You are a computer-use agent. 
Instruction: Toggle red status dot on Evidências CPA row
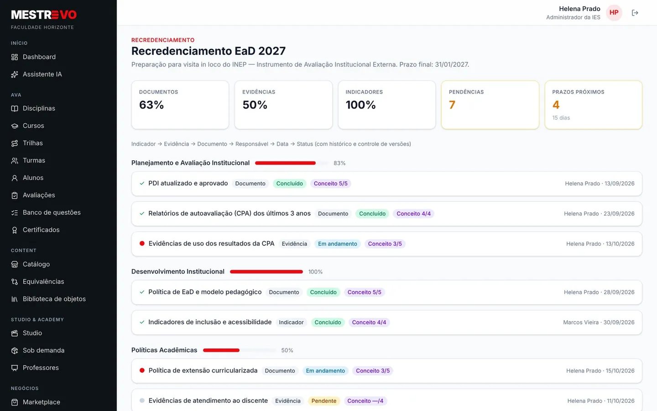click(142, 244)
